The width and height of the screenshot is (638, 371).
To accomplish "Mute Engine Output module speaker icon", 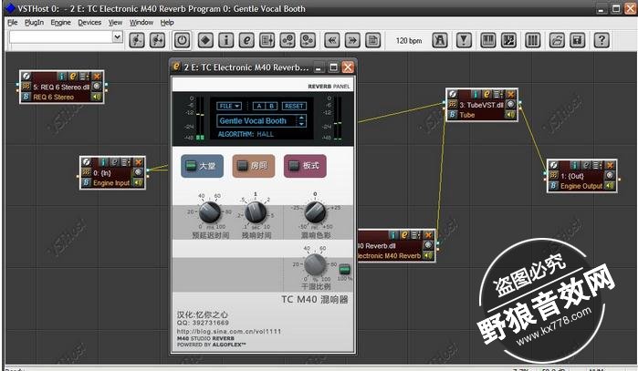I will [x=610, y=186].
